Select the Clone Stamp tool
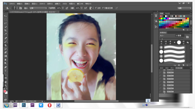 5,45
